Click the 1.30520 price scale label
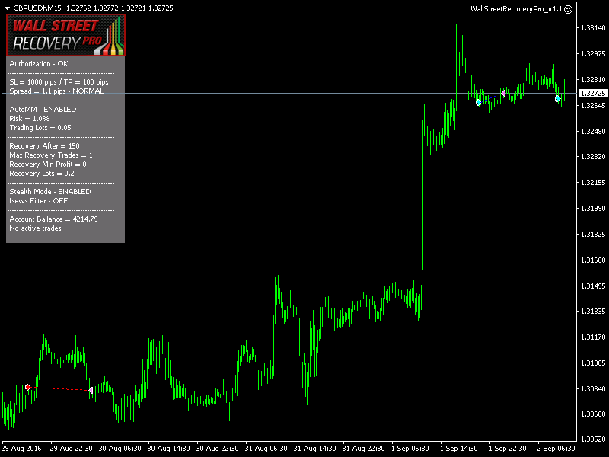 pos(593,439)
